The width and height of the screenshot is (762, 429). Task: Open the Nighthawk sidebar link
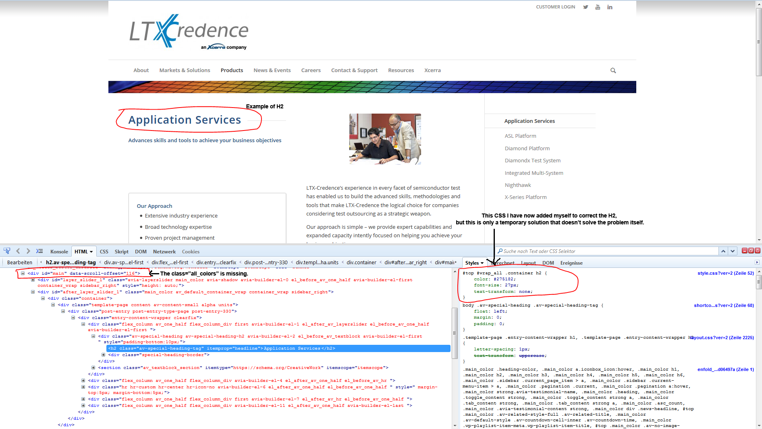click(x=518, y=185)
